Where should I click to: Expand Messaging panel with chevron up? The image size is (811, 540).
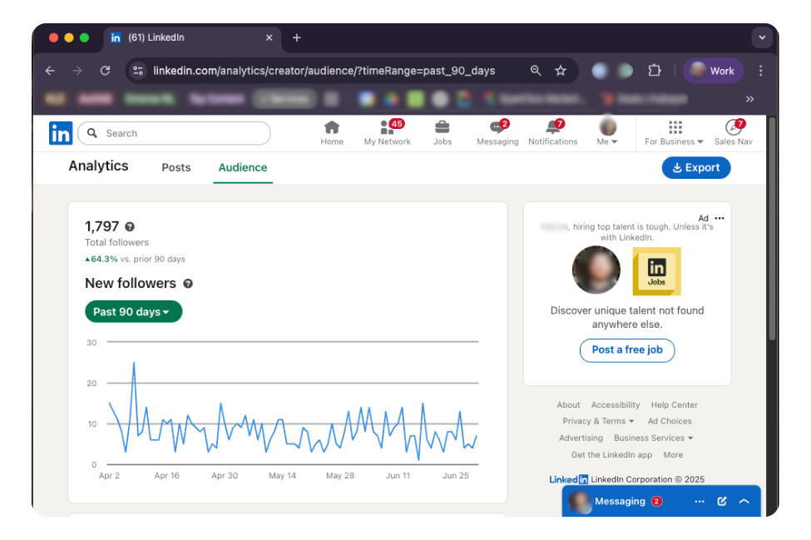tap(744, 501)
